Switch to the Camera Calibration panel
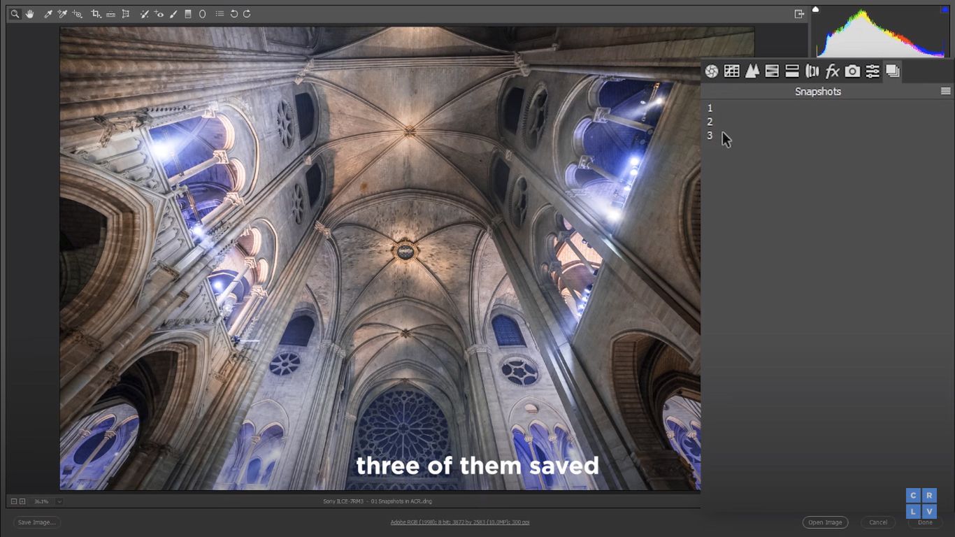955x537 pixels. pyautogui.click(x=852, y=71)
